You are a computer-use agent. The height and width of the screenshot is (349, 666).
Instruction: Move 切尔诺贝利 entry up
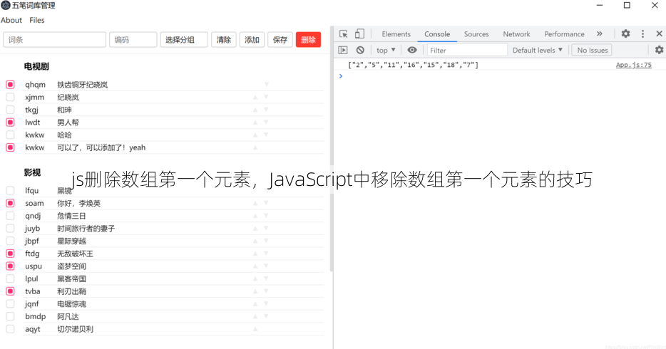point(255,329)
